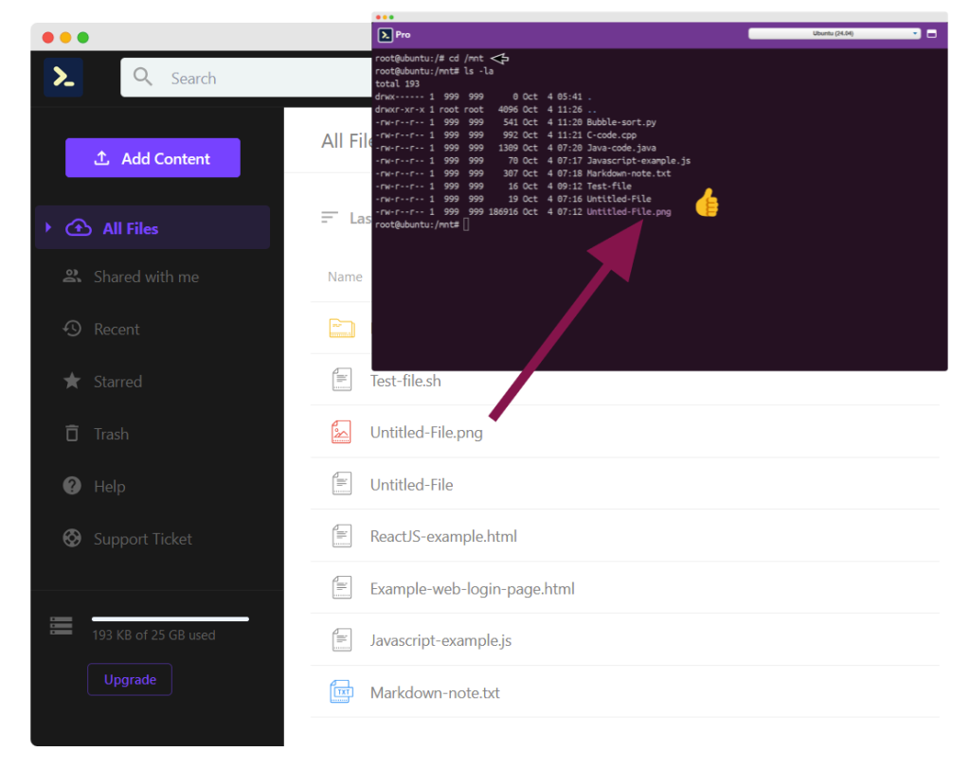
Task: Select Javascript-example.js
Action: coord(625,639)
